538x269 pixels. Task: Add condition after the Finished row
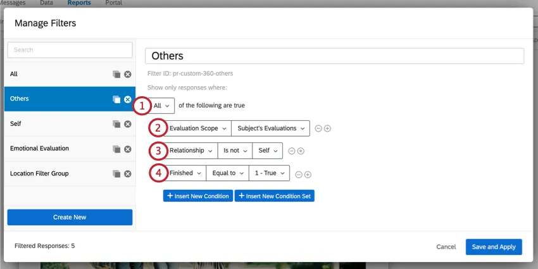(308, 174)
